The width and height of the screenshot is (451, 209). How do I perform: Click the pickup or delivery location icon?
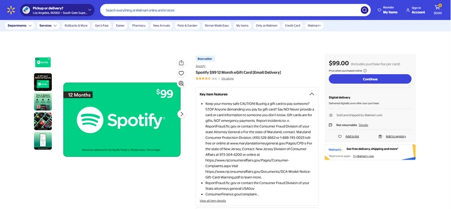coord(26,10)
